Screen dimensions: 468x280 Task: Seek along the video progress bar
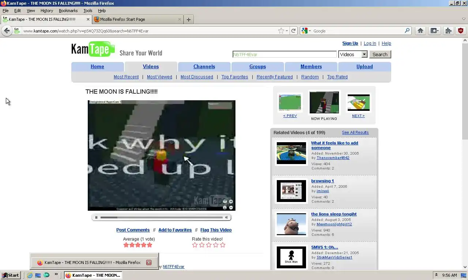tap(161, 218)
